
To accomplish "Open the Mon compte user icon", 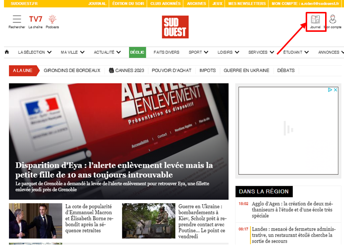I will click(x=333, y=19).
